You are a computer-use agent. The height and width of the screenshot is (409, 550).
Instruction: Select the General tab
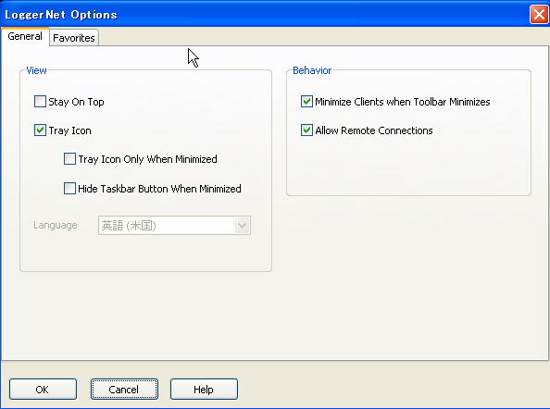(x=25, y=36)
